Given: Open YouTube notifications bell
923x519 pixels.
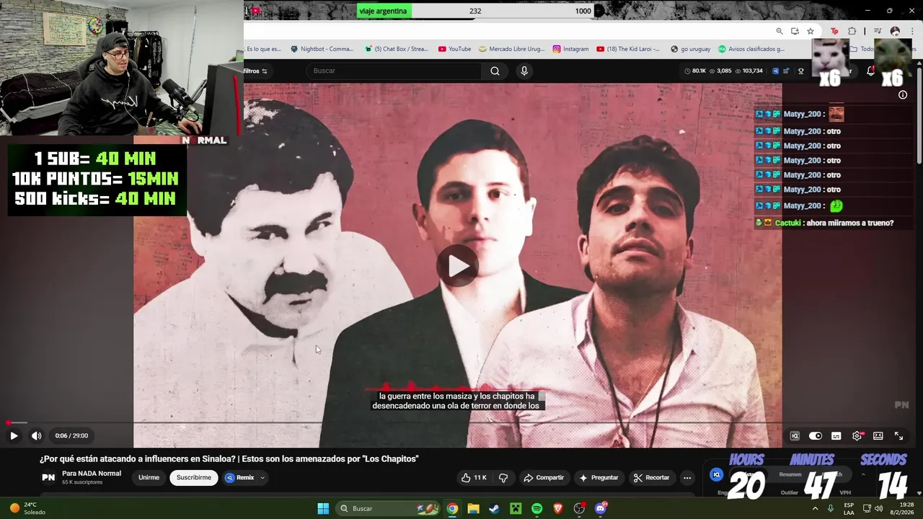Looking at the screenshot, I should click(x=870, y=71).
